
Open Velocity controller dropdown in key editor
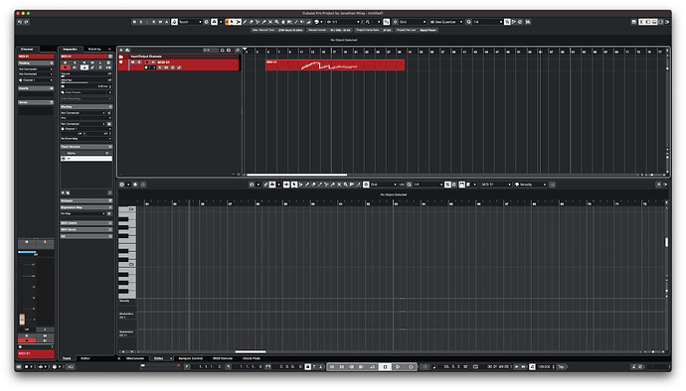point(530,185)
